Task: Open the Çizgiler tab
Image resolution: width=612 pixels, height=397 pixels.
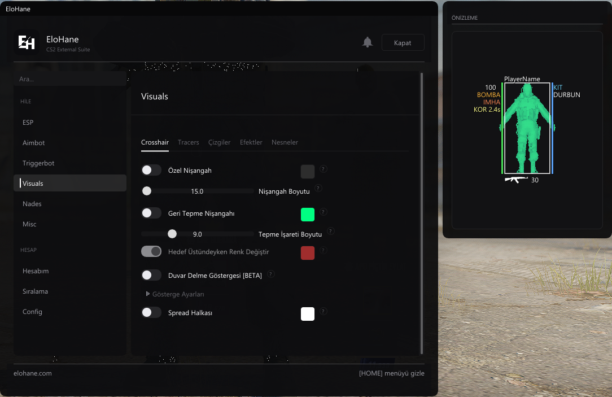Action: click(220, 142)
